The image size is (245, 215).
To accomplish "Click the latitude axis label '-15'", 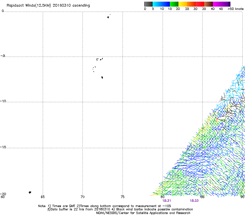I will coord(3,147).
